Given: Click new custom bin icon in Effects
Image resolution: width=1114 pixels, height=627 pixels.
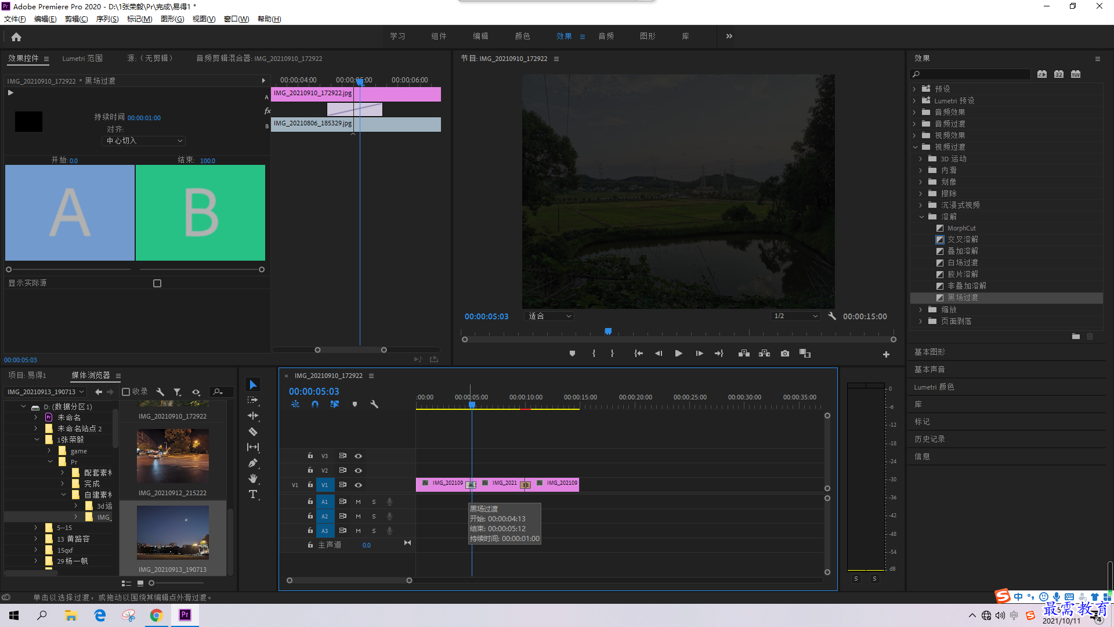Looking at the screenshot, I should point(1076,337).
